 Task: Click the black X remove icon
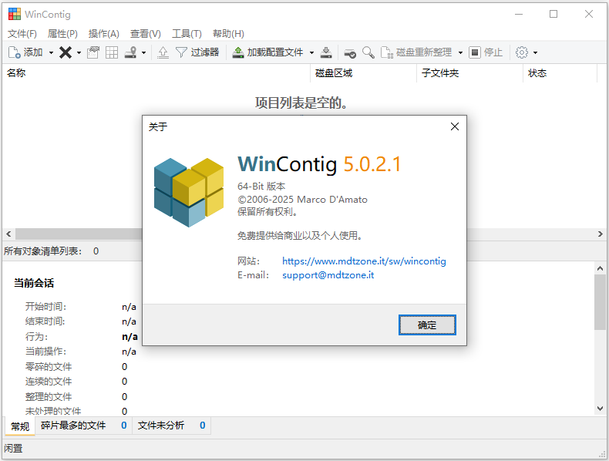click(x=66, y=52)
